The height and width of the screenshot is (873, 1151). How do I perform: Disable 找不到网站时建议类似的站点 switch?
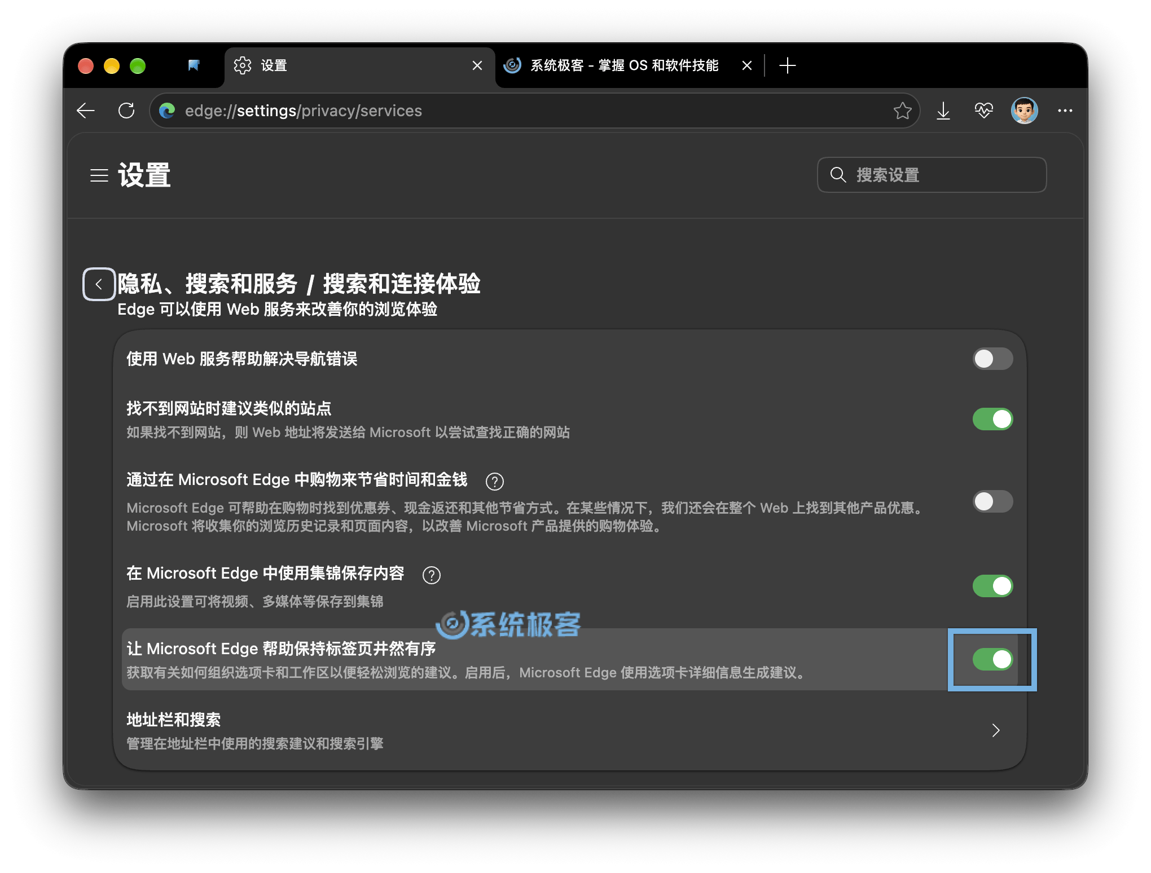point(992,419)
